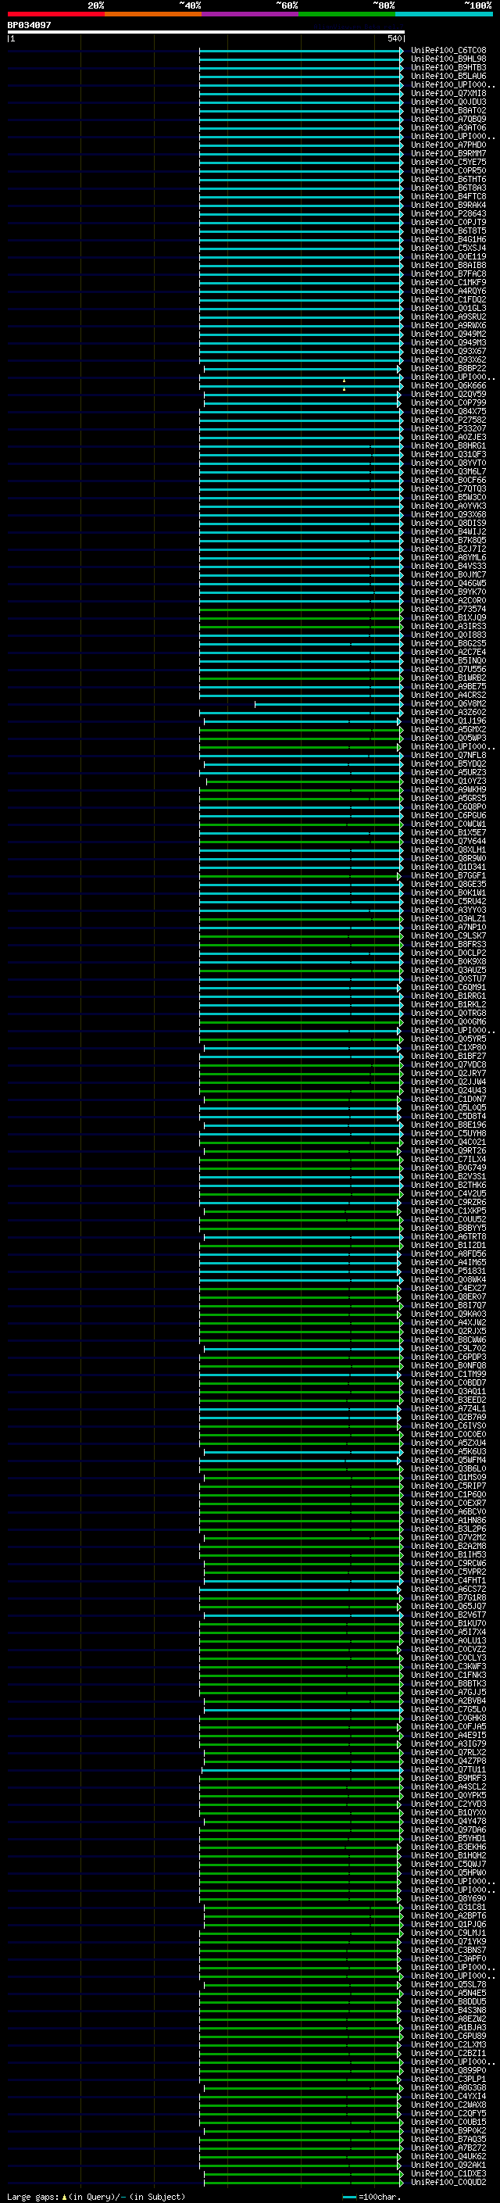The height and width of the screenshot is (2203, 500).
Task: Select label UniRef100_B5W3C0
Action: click(448, 498)
